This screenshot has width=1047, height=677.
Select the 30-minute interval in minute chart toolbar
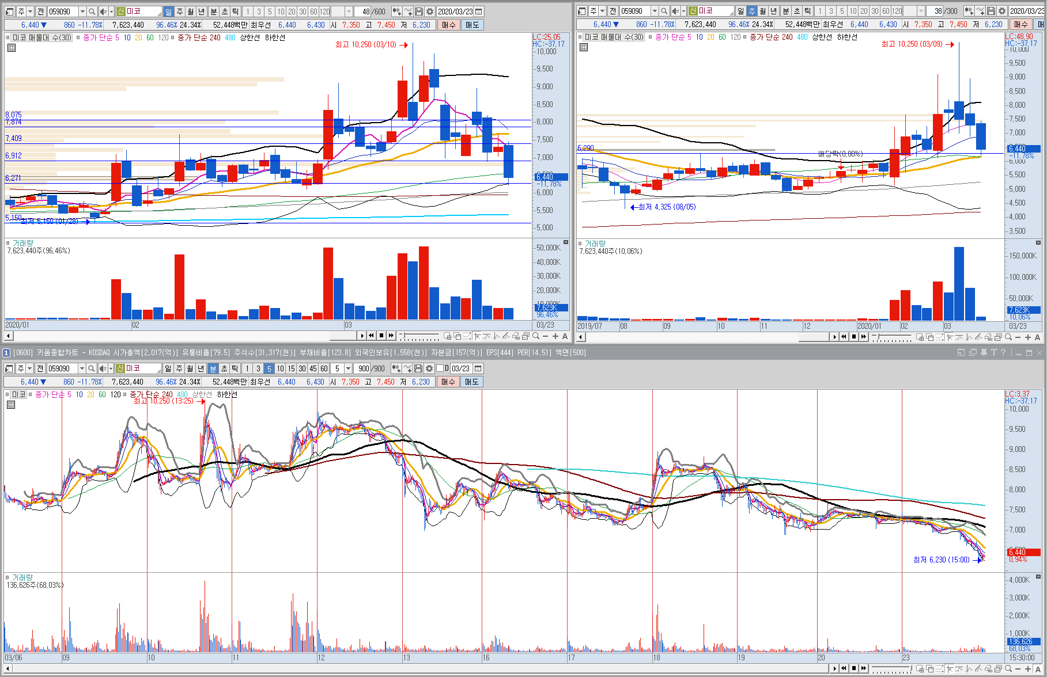(x=302, y=368)
